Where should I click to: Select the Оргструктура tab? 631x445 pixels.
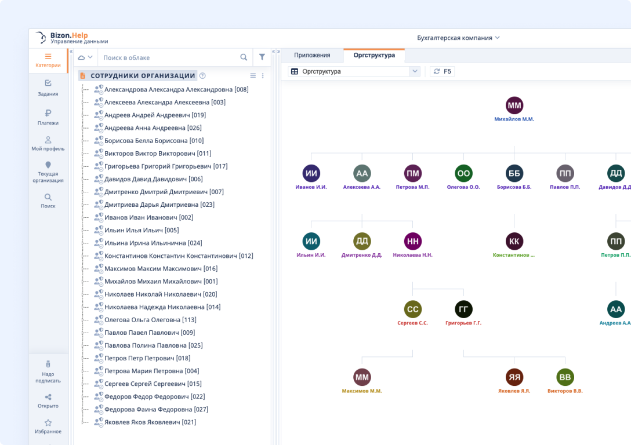[375, 55]
